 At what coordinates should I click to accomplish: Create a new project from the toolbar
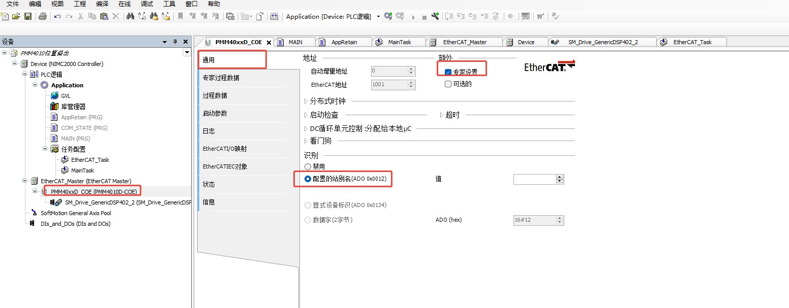5,16
